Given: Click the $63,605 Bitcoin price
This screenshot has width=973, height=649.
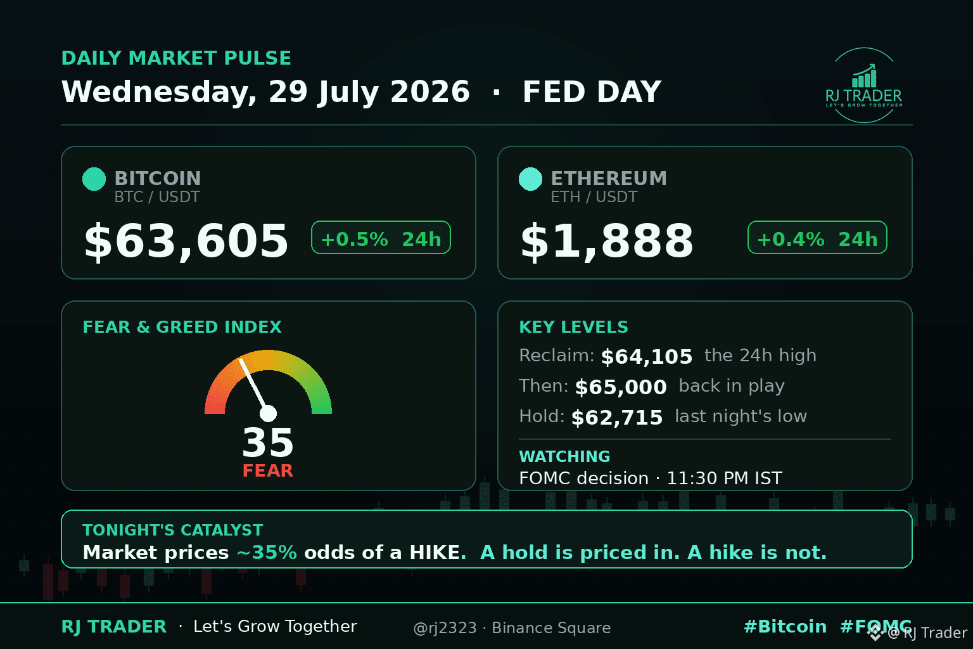Looking at the screenshot, I should 186,241.
